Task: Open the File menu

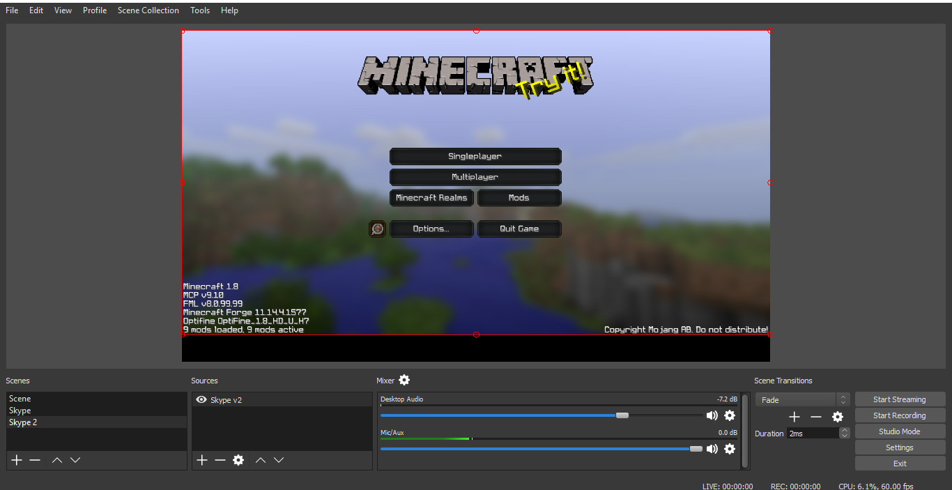Action: pos(12,10)
